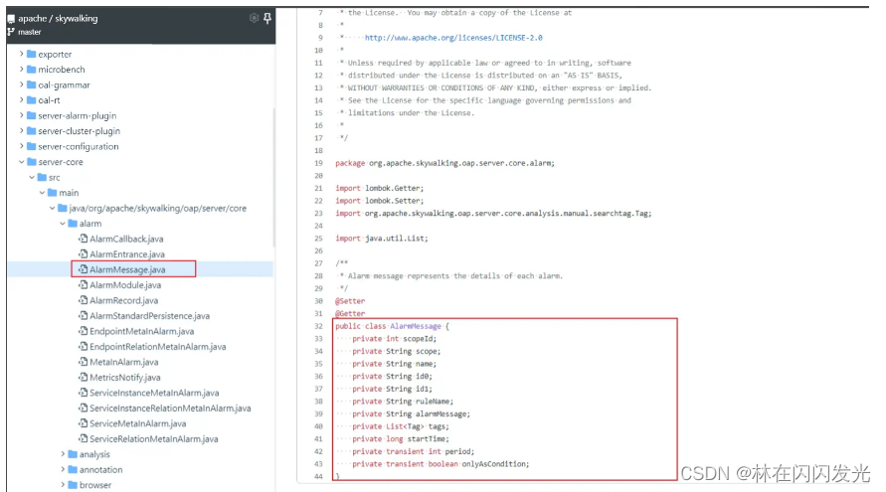This screenshot has height=492, width=886.
Task: Click the analysis folder icon
Action: [x=73, y=454]
